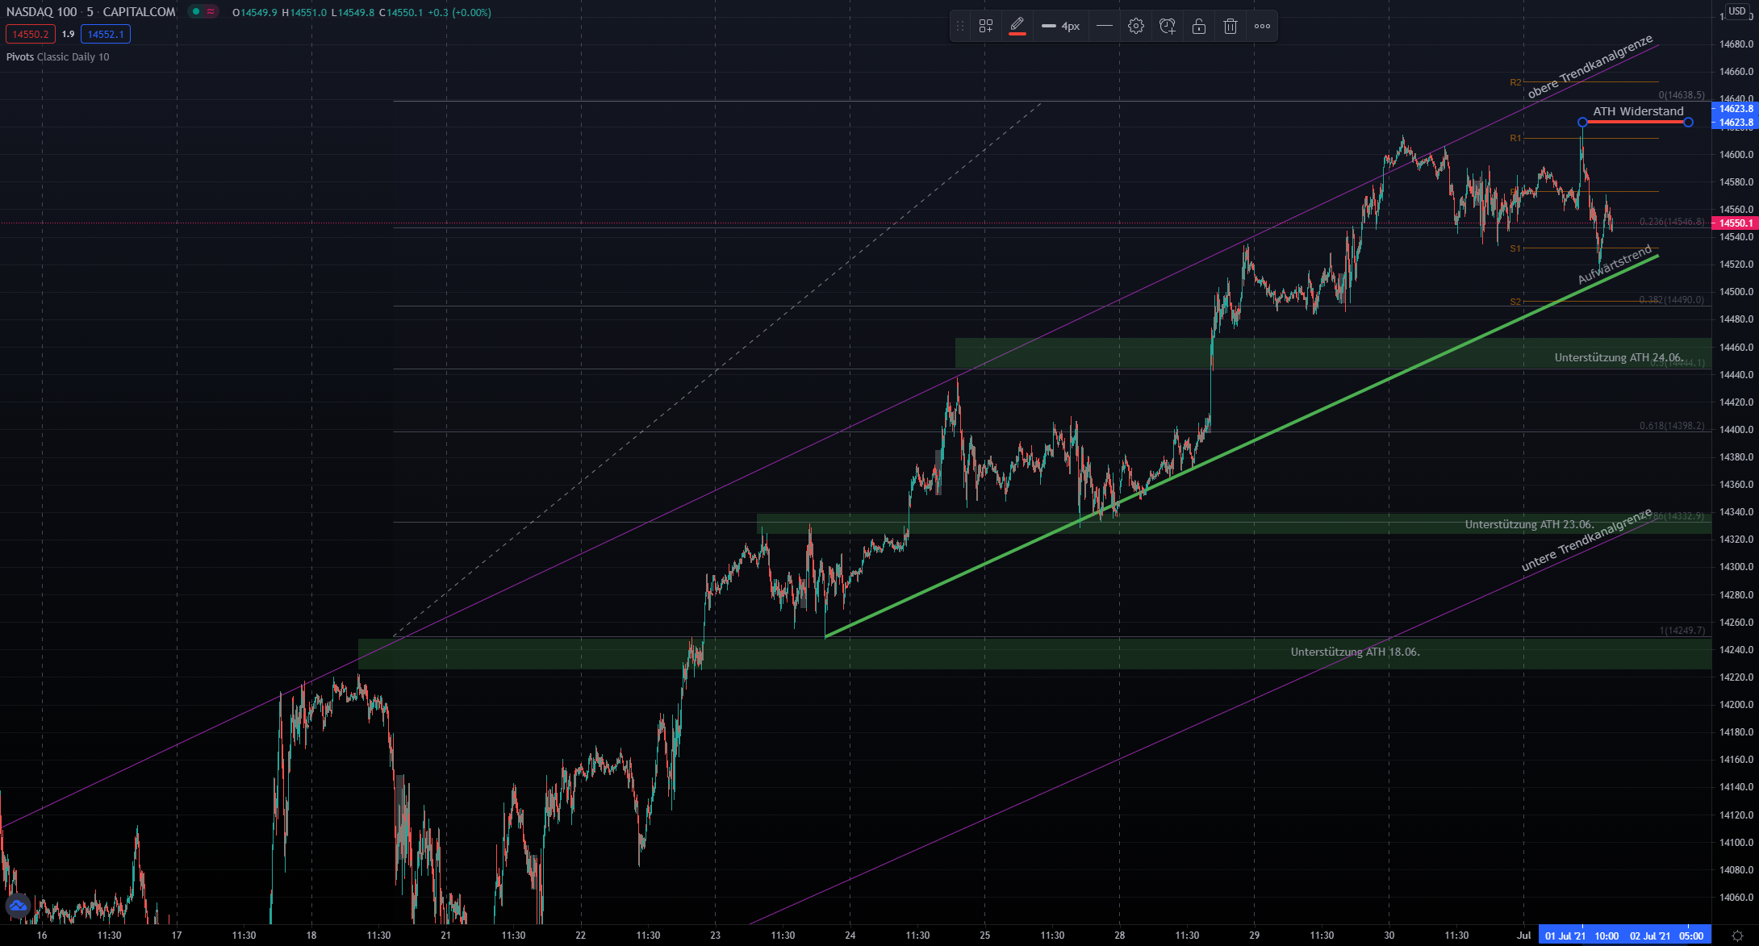Toggle the lock on the drawing

pos(1199,27)
